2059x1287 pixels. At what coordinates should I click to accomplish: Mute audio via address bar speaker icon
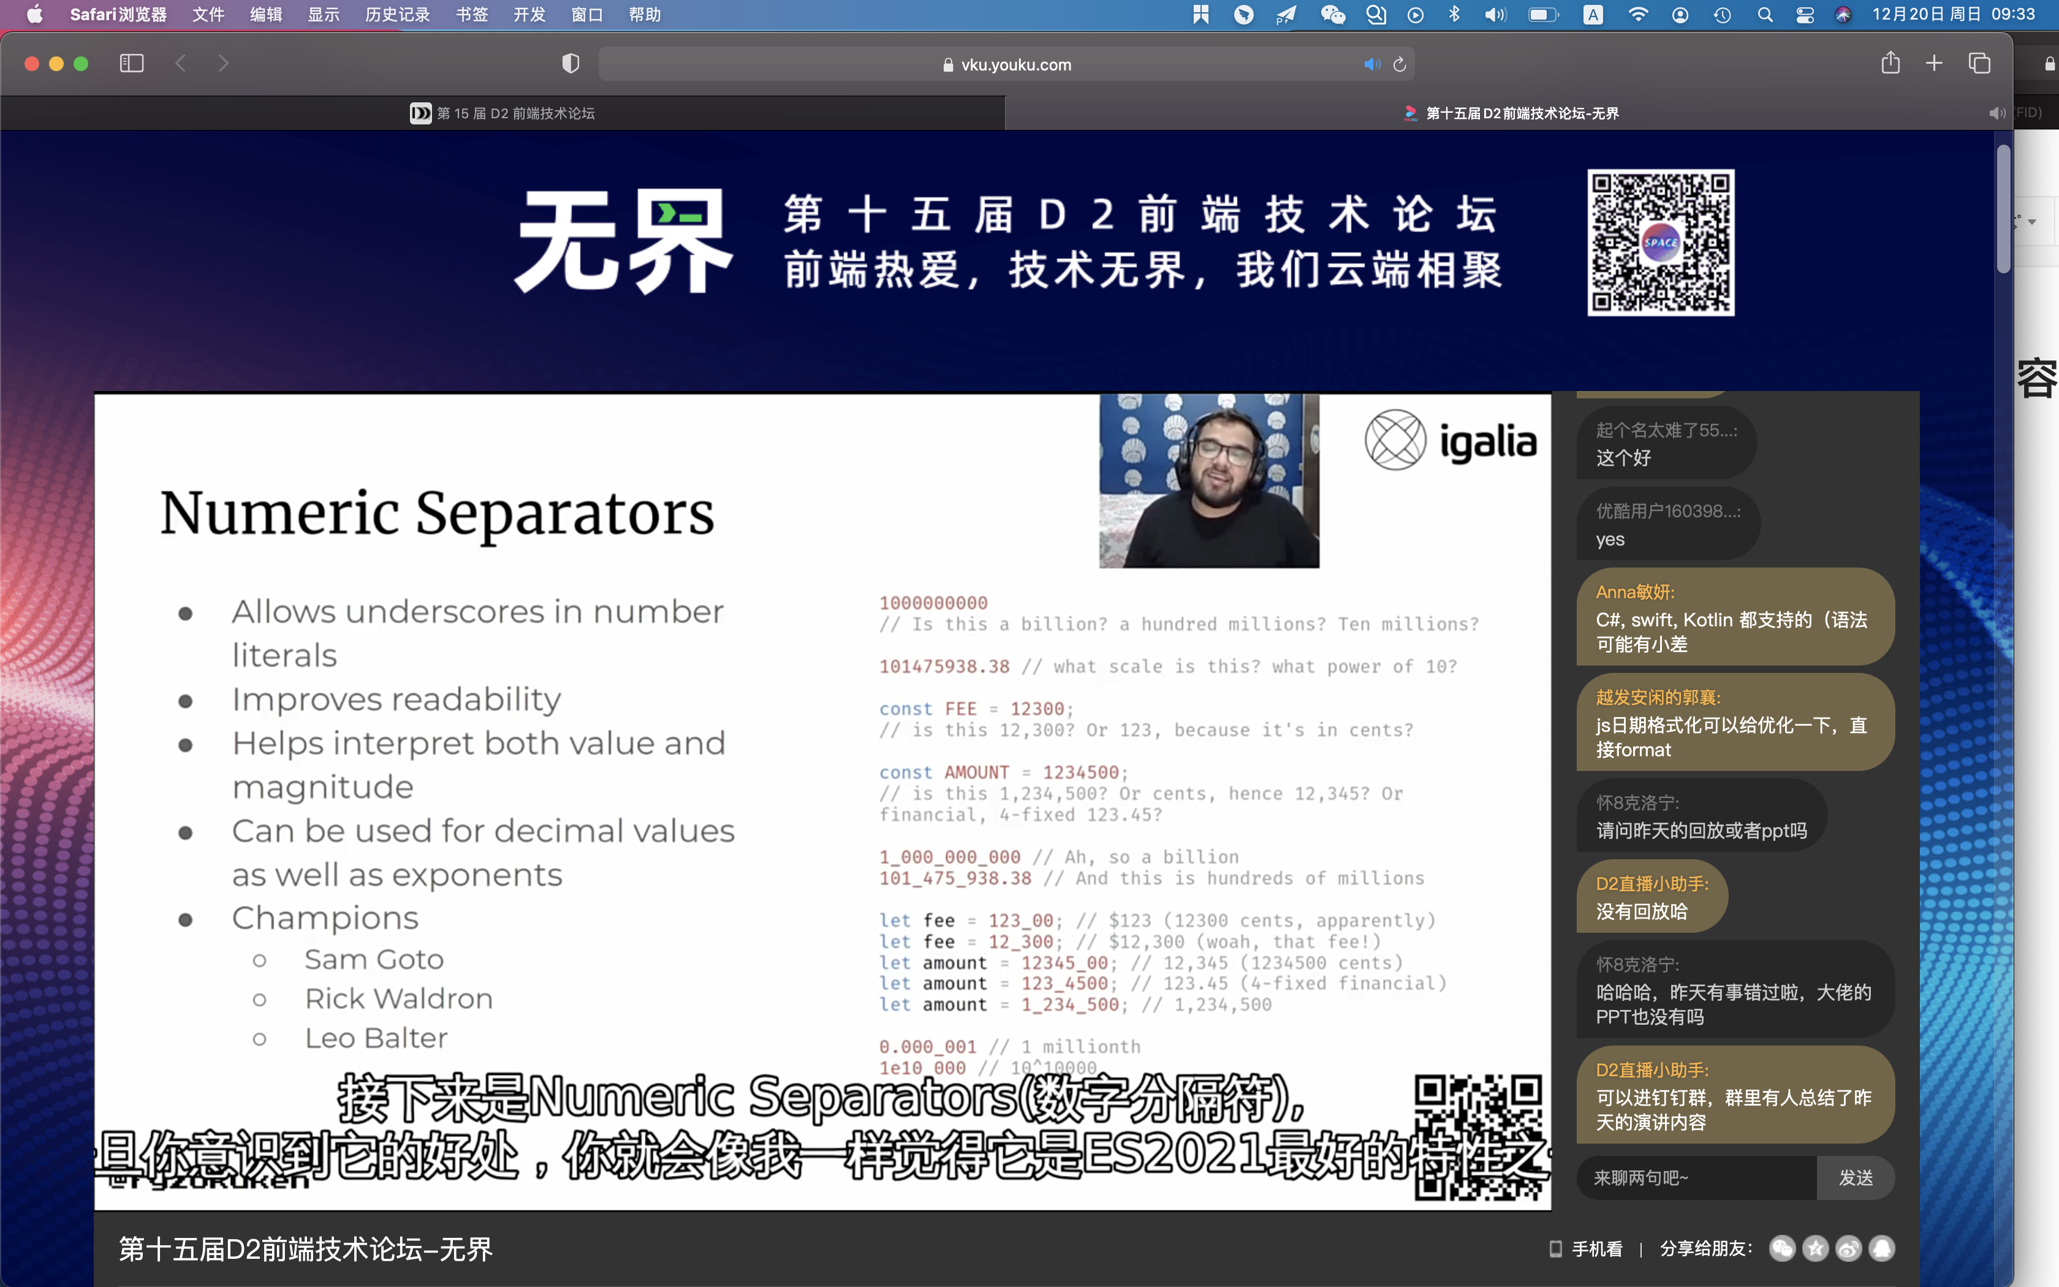pos(1371,65)
